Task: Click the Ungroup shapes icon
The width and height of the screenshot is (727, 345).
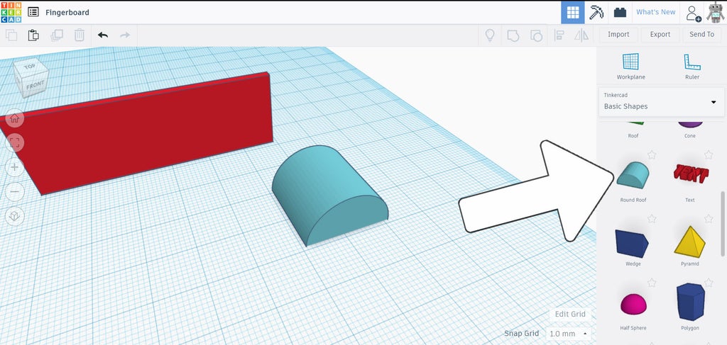Action: (x=536, y=35)
